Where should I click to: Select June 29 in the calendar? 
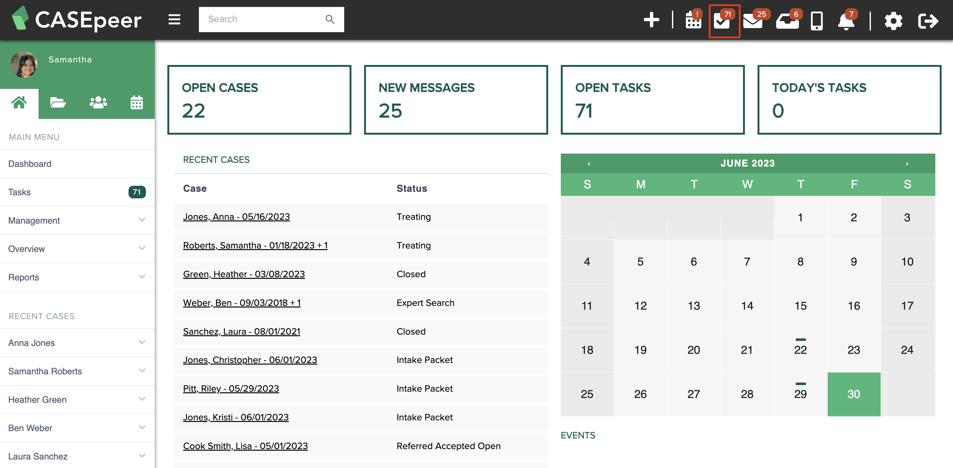[800, 394]
